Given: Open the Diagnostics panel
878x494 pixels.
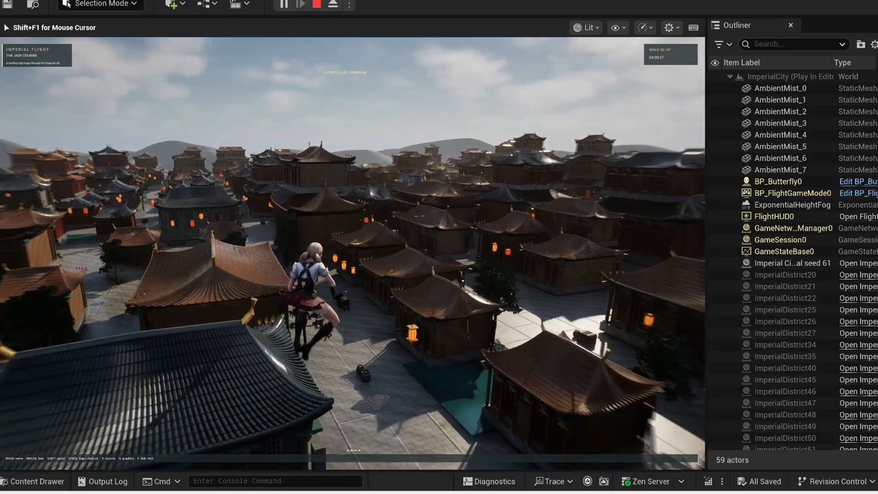Looking at the screenshot, I should coord(489,482).
